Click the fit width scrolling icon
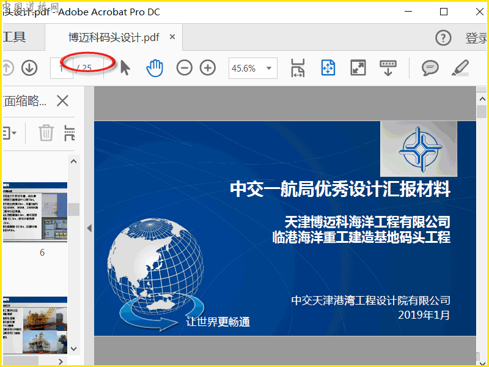Screen dimensions: 489x367 click(298, 68)
